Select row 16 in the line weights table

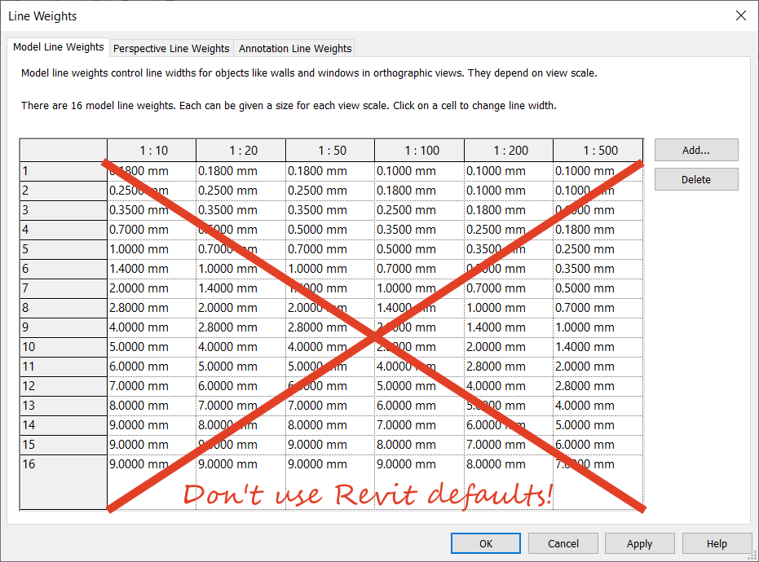61,463
